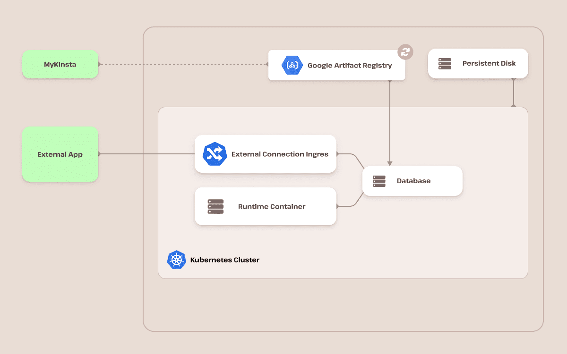Click the Persistent Disk server icon

pyautogui.click(x=444, y=63)
